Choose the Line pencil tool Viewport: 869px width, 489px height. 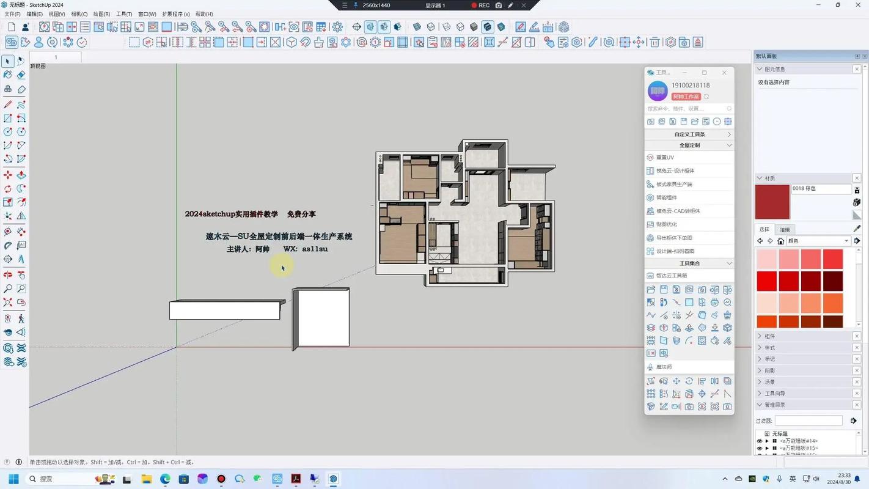(8, 105)
